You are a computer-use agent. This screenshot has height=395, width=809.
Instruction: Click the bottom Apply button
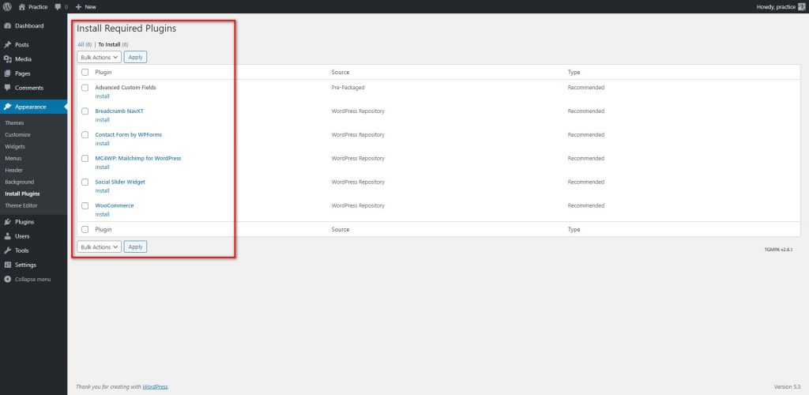135,247
